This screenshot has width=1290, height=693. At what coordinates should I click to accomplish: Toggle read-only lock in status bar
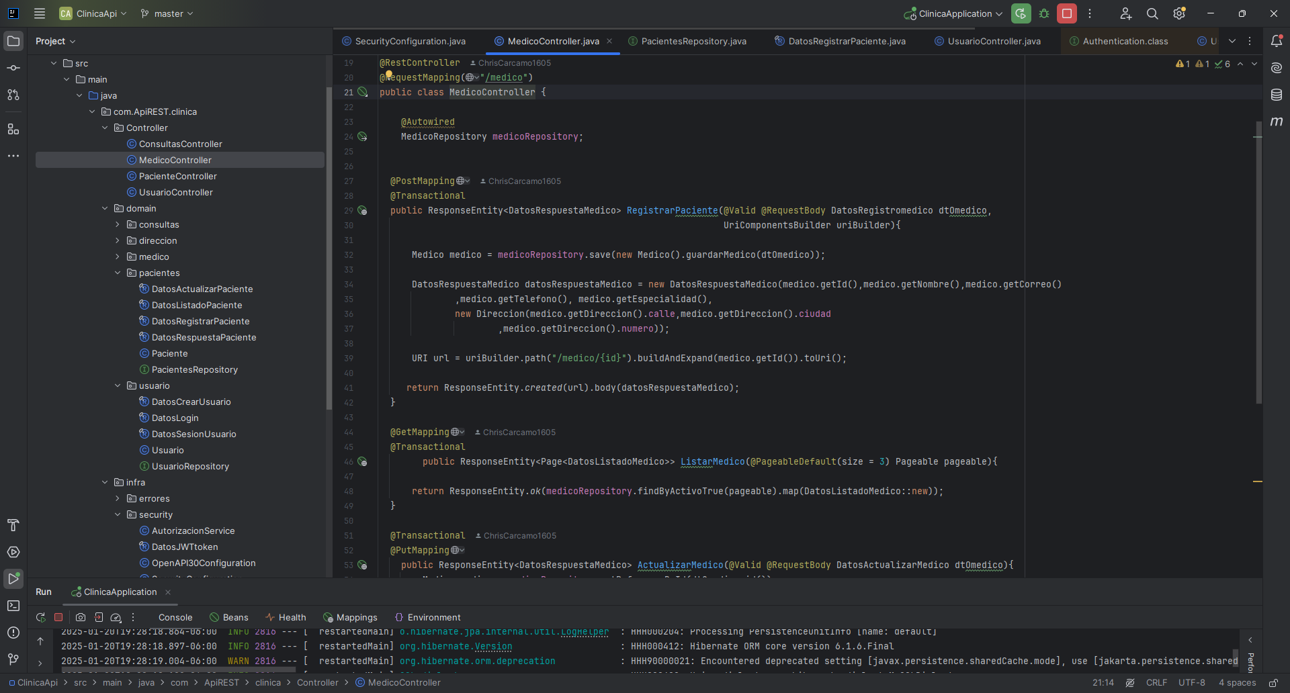[x=1273, y=682]
